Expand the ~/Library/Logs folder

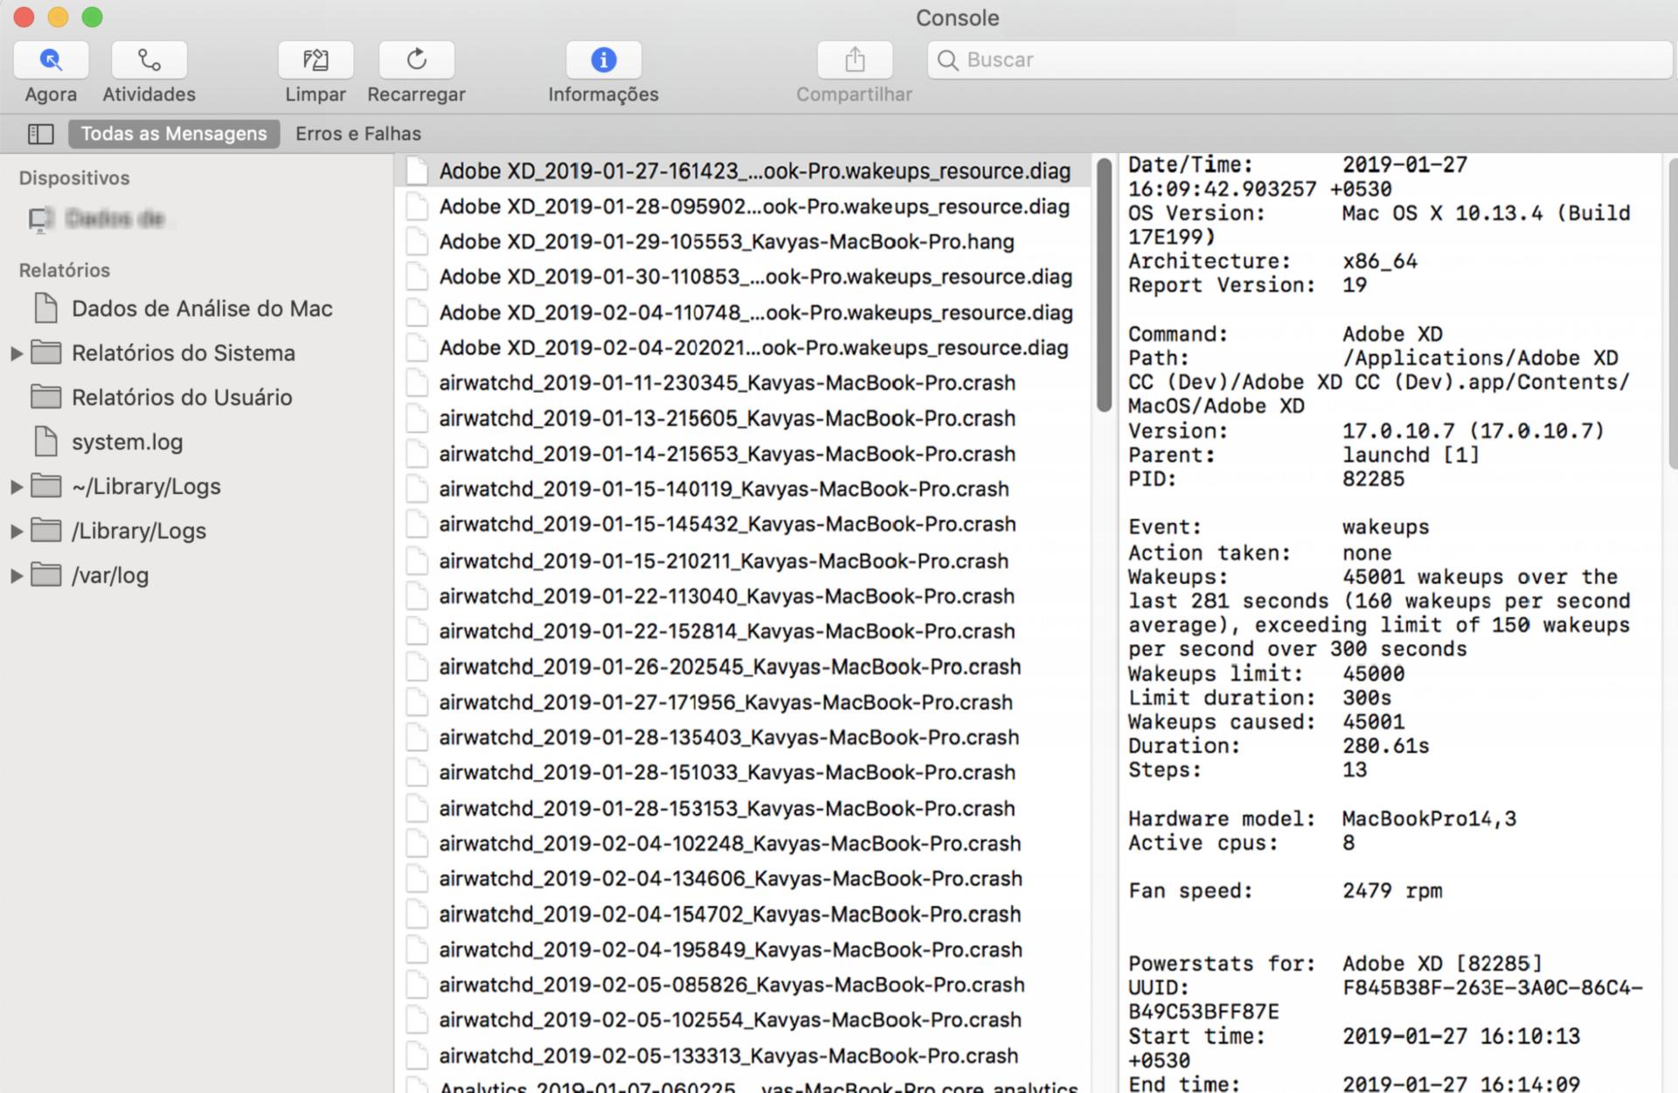click(x=17, y=487)
